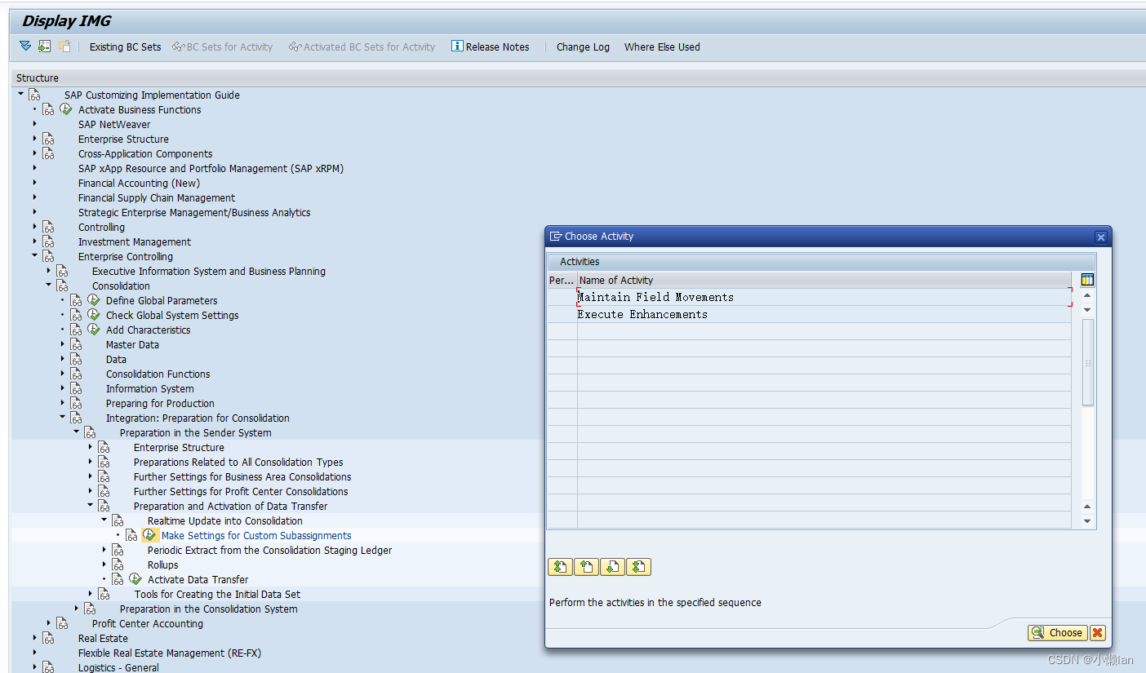This screenshot has height=673, width=1146.
Task: Open documentation icon for Activate Business Functions
Action: tap(48, 109)
